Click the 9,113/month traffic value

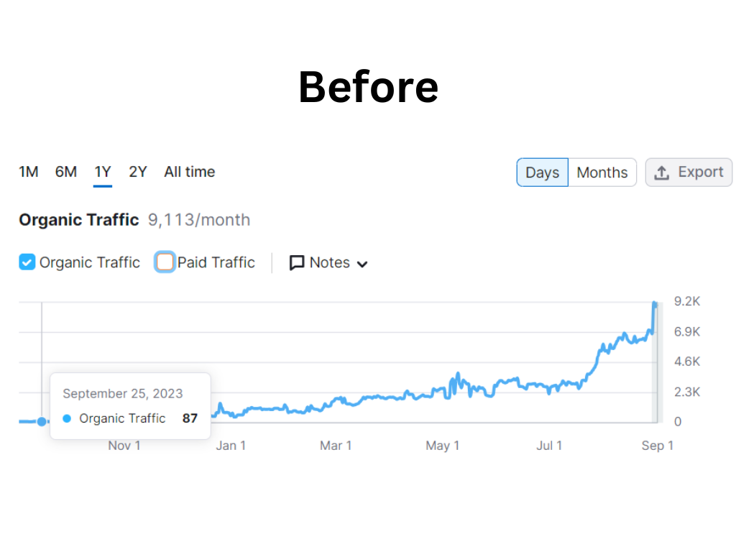tap(199, 220)
